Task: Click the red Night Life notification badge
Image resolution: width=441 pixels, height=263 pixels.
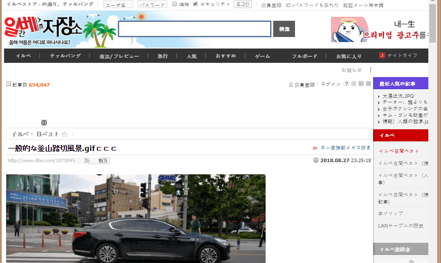Action: tap(382, 55)
